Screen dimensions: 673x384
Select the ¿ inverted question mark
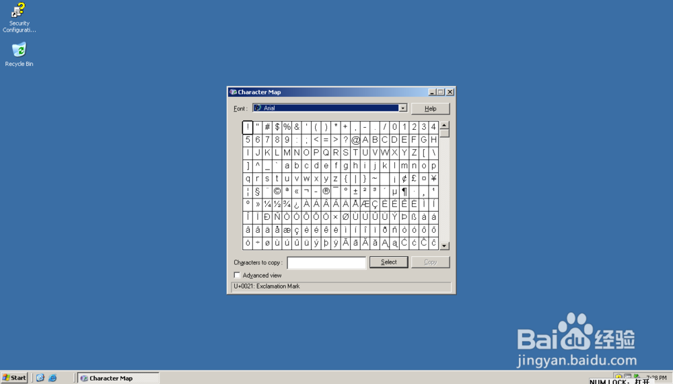pyautogui.click(x=297, y=204)
